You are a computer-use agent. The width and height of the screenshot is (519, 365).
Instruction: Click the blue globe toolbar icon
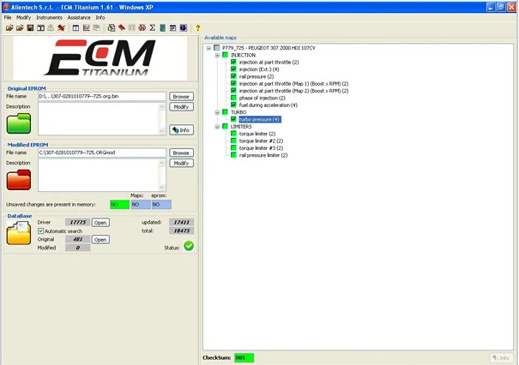[184, 28]
